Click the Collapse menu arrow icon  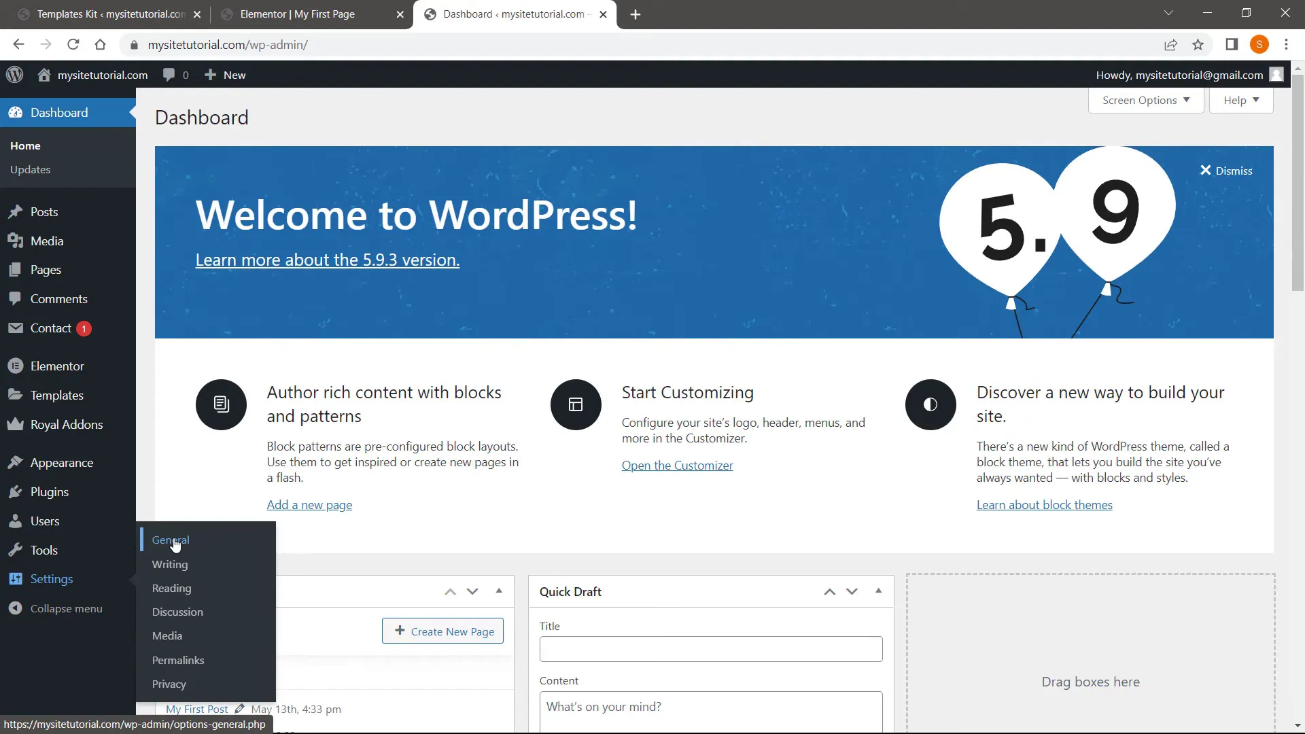(16, 608)
